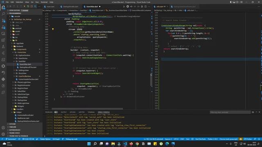Click the lightbulb code action icon
Viewport: 262px width, 147px height.
(53, 29)
